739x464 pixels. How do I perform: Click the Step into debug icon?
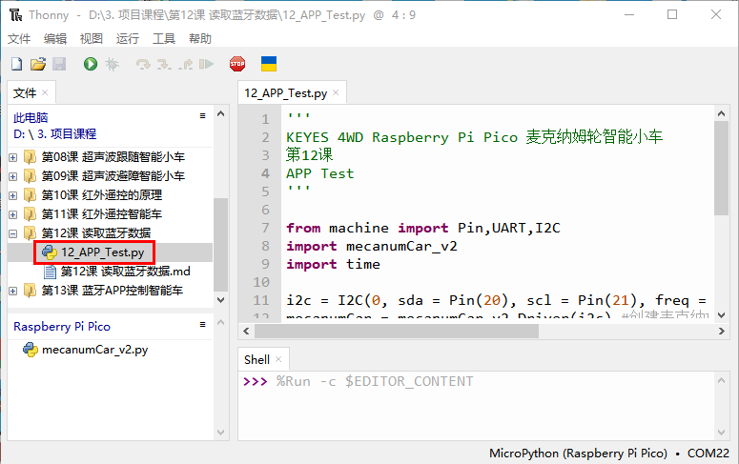tap(164, 64)
